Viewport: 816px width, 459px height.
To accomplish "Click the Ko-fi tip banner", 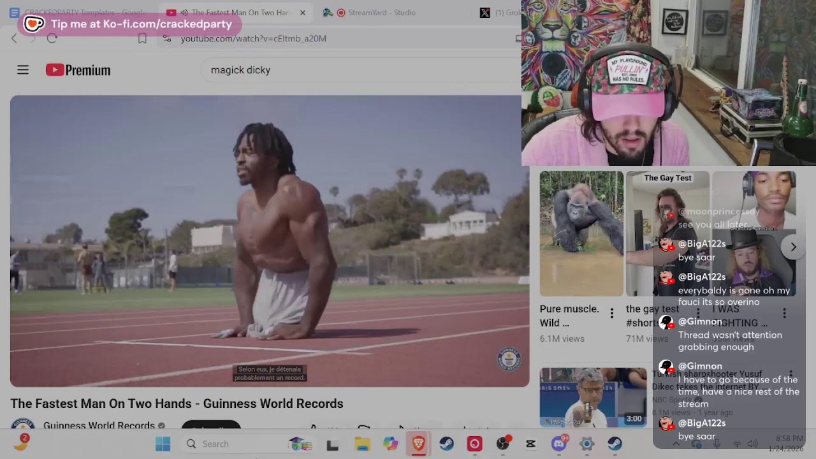I will pos(130,24).
